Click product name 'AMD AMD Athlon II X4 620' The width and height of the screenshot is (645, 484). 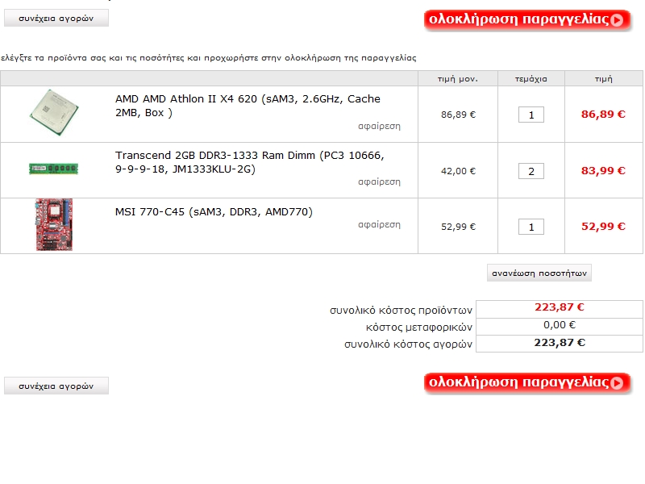coord(248,106)
